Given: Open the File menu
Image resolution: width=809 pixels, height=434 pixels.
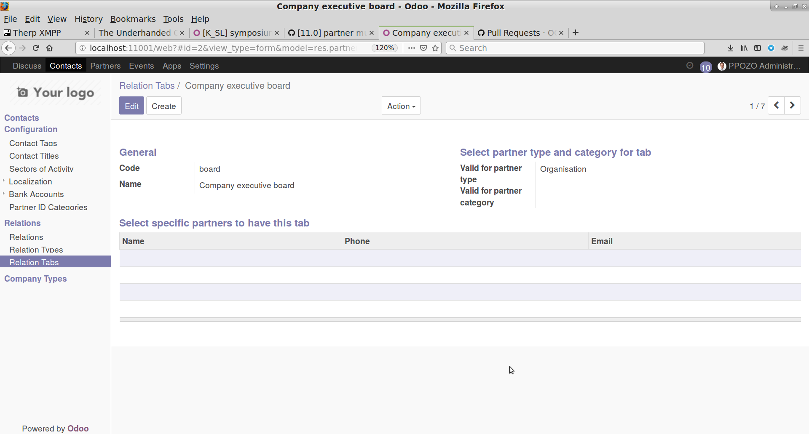Looking at the screenshot, I should (10, 19).
